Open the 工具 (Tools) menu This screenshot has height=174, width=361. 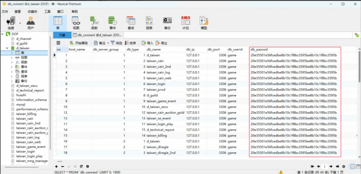(47, 12)
